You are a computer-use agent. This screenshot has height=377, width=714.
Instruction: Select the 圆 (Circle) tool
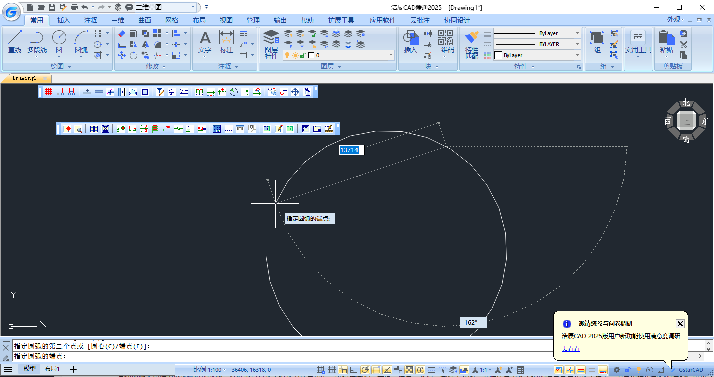click(x=59, y=41)
